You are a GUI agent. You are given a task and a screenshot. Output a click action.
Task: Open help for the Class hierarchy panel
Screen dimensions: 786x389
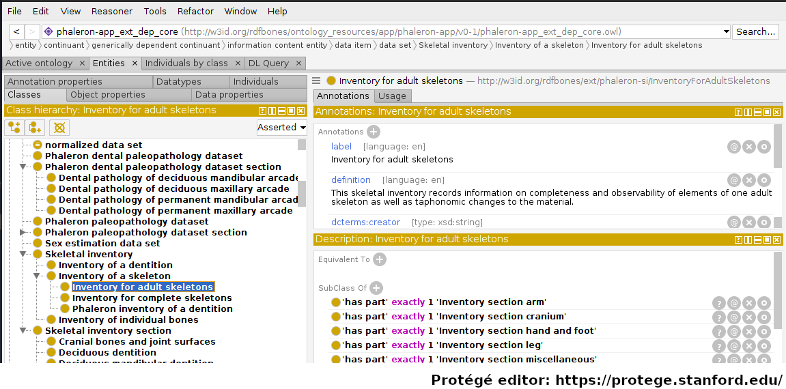point(262,111)
